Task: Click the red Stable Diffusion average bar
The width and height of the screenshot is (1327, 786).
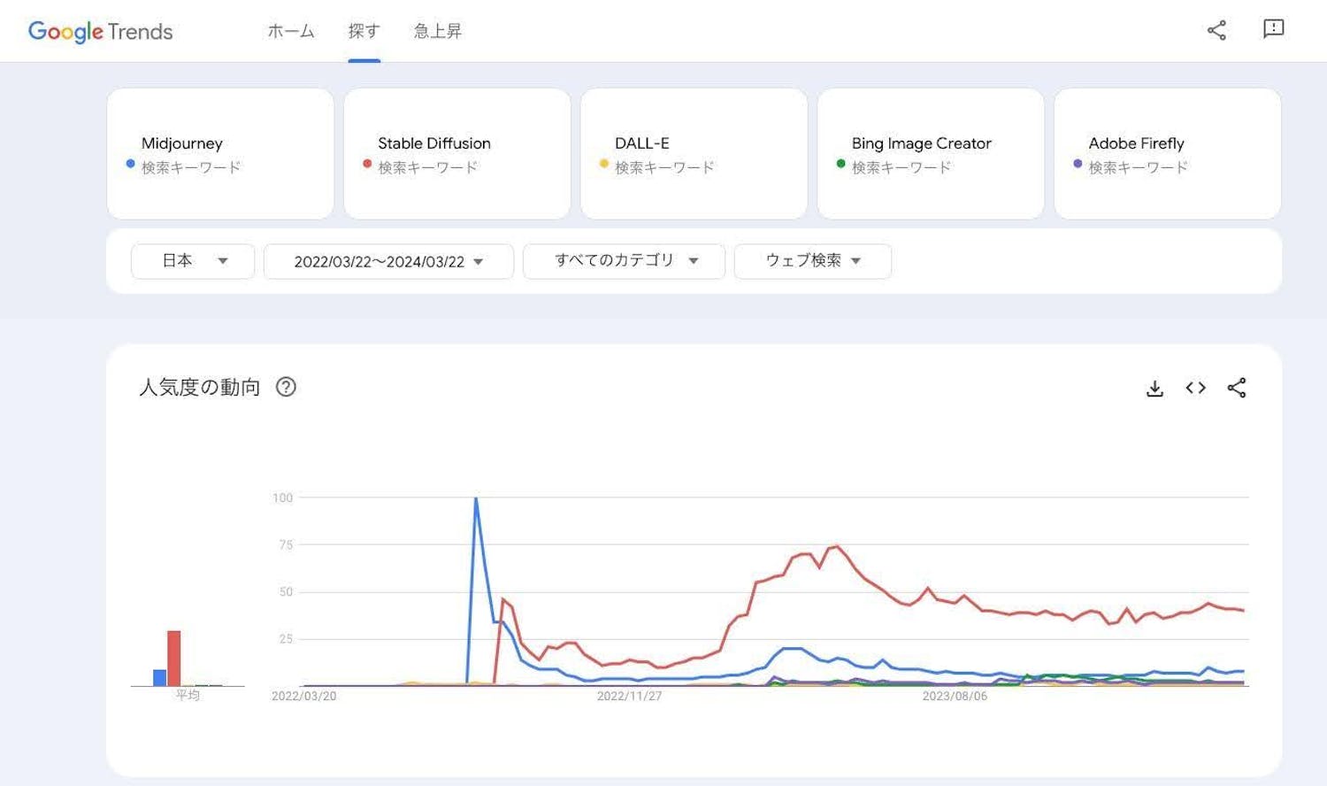Action: (174, 659)
